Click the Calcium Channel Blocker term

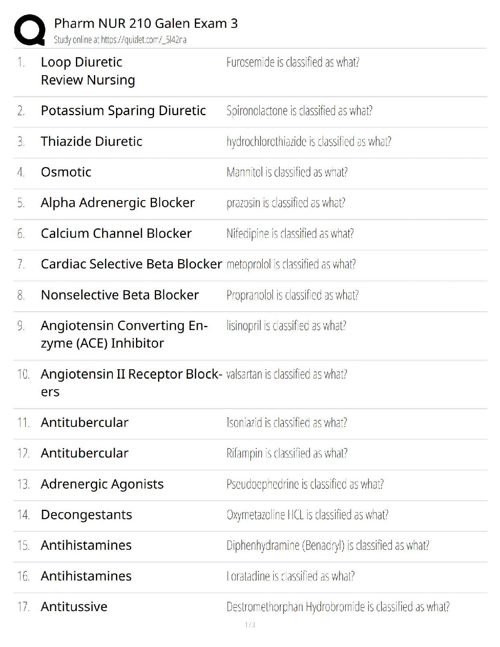tap(116, 233)
